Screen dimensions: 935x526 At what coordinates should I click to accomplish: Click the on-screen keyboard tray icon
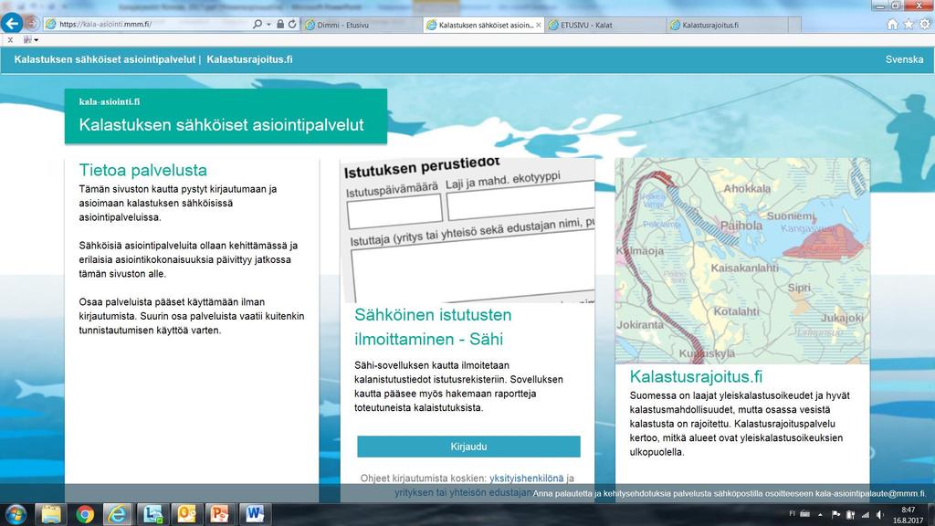[805, 514]
